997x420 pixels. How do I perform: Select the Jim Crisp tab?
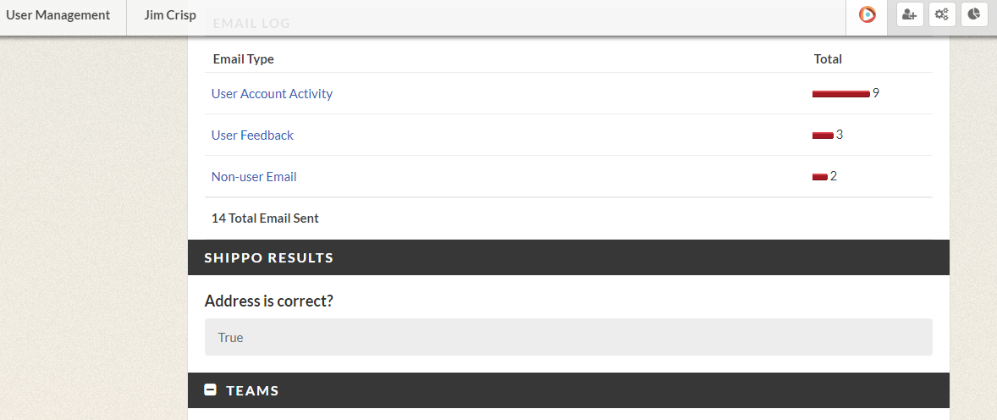tap(170, 14)
